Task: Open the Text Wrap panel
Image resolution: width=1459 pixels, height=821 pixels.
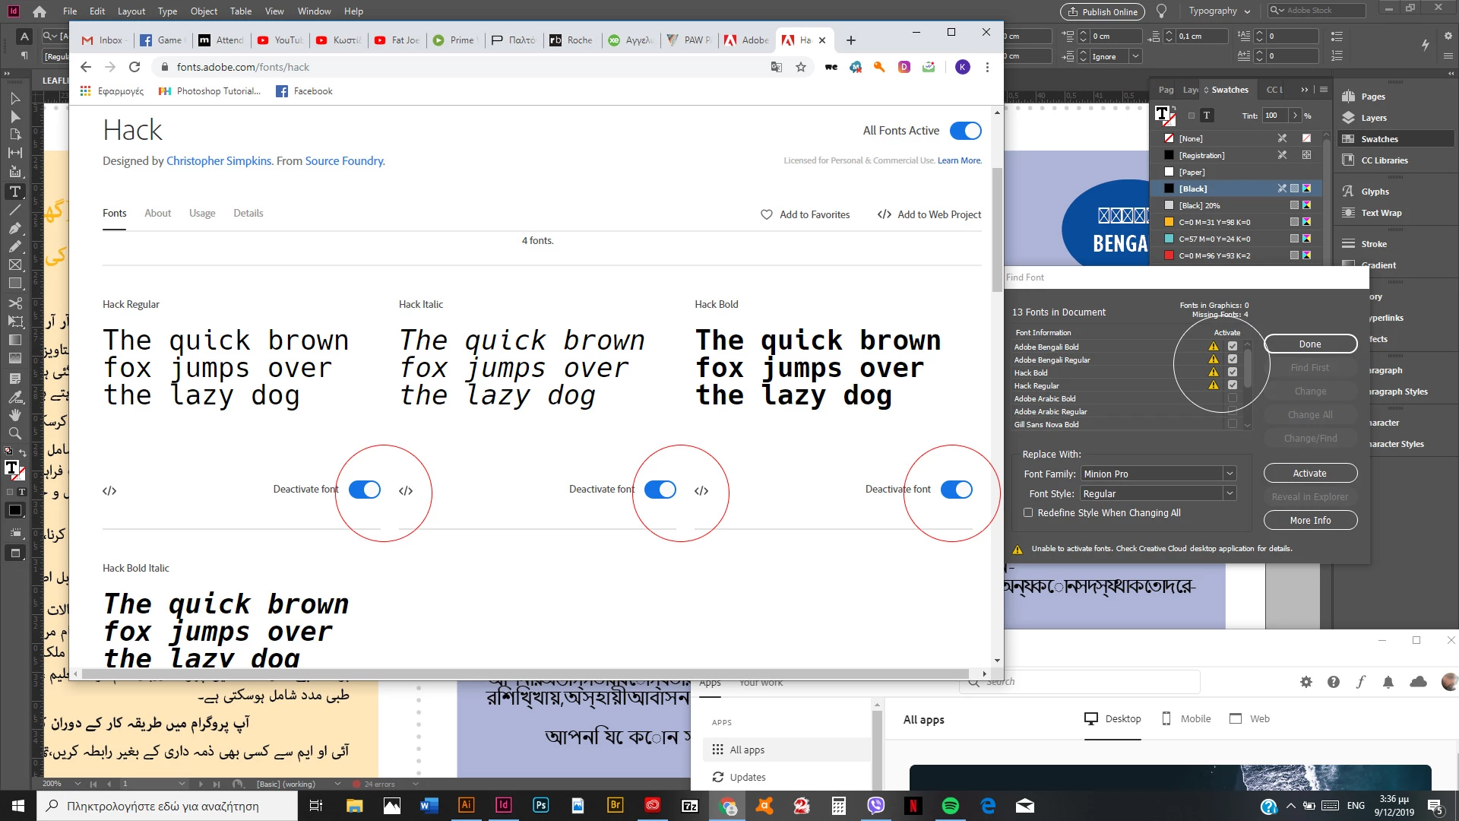Action: point(1381,213)
